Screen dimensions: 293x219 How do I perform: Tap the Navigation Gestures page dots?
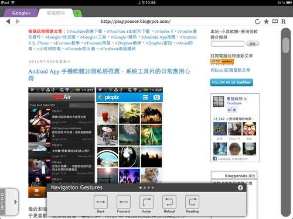pyautogui.click(x=146, y=187)
